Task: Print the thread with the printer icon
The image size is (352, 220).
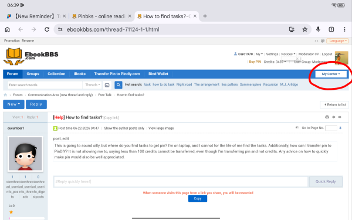Action: [327, 117]
